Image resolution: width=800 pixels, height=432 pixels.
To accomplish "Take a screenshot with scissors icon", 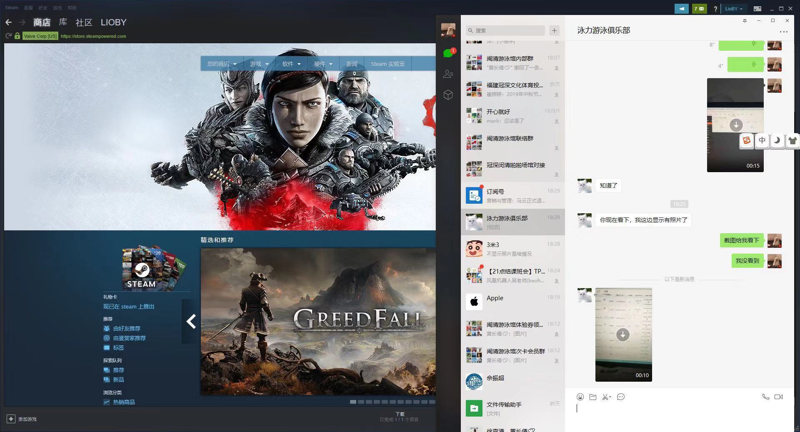I will click(x=606, y=397).
